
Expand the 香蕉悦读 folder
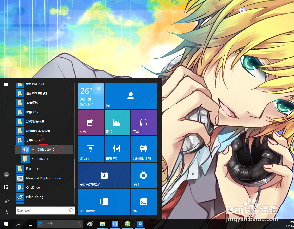click(44, 103)
